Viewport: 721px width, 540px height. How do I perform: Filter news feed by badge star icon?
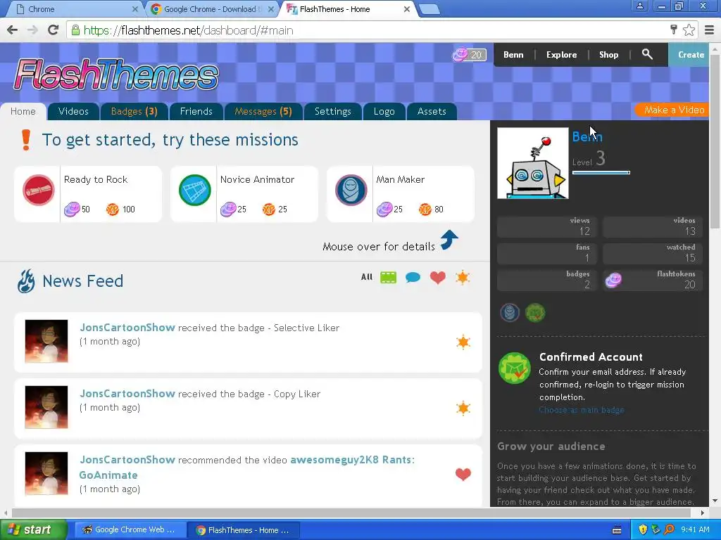[x=463, y=277]
